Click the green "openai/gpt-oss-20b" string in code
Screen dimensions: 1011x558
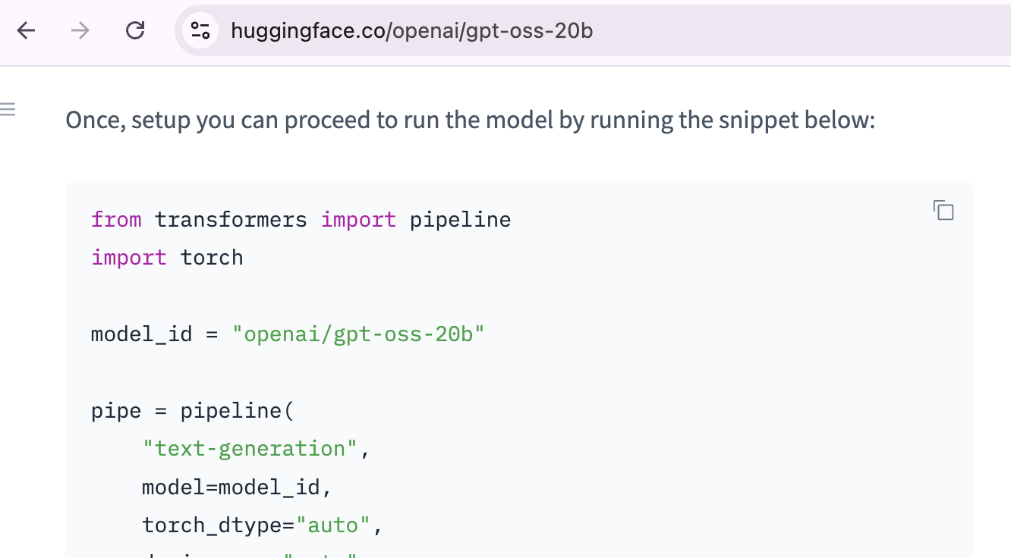pos(358,334)
